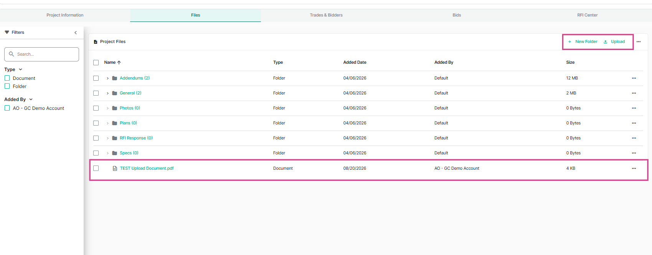
Task: Open the General row more options menu
Action: coord(634,93)
